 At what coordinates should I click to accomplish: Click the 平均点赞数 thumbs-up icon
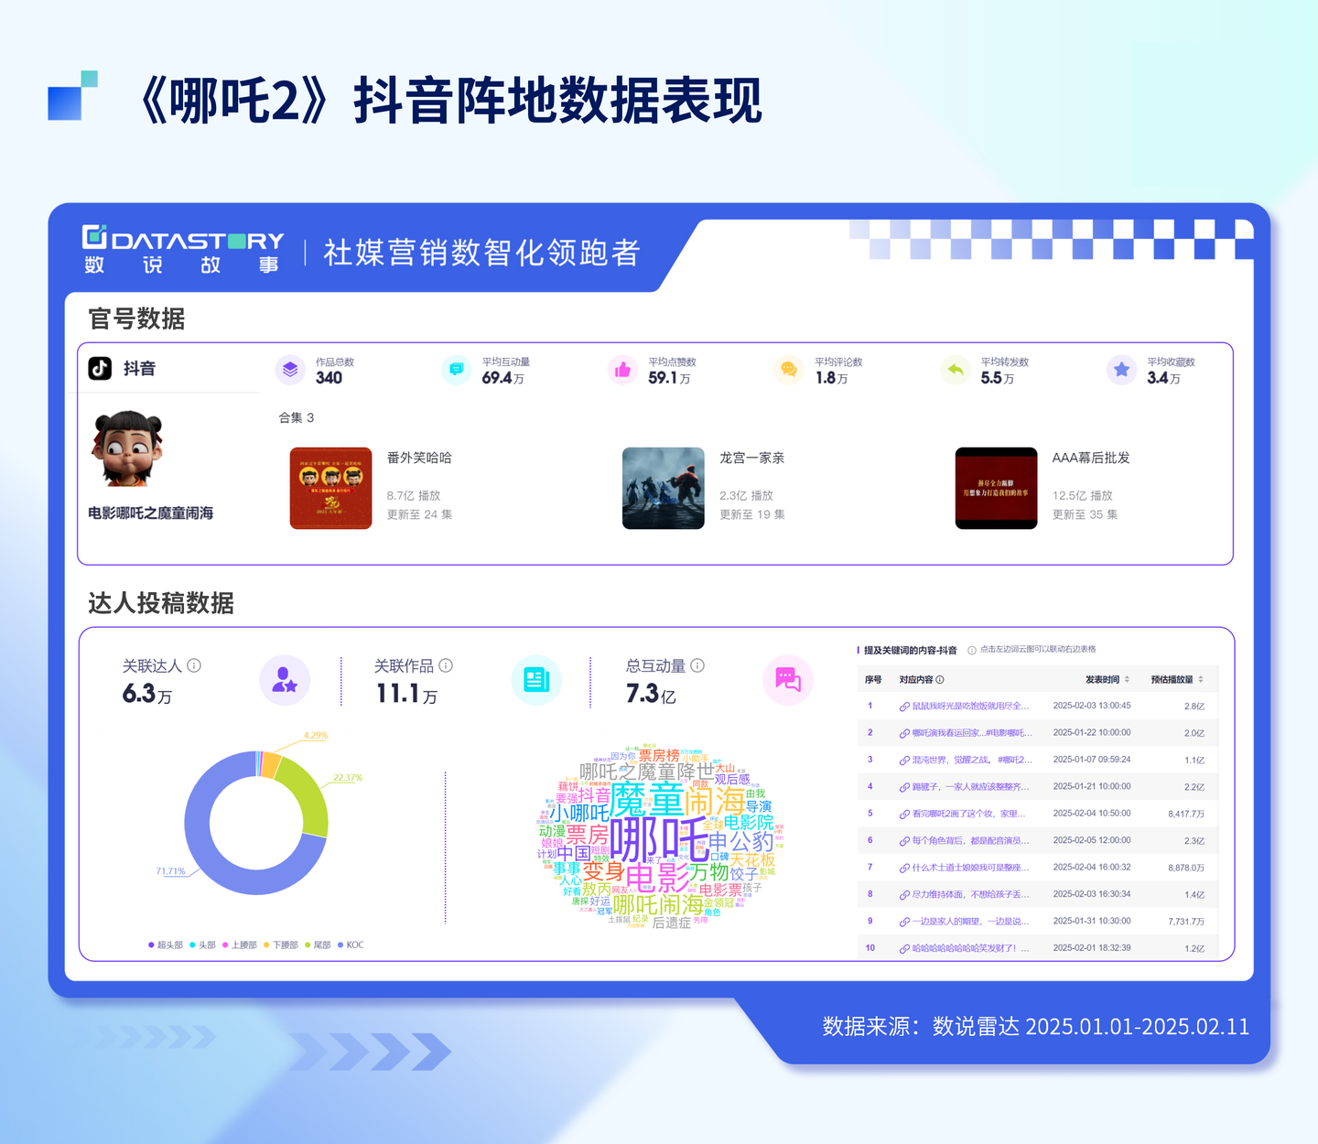pyautogui.click(x=622, y=370)
